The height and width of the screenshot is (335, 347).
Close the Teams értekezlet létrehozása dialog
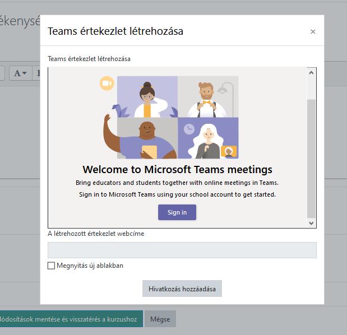[x=313, y=31]
